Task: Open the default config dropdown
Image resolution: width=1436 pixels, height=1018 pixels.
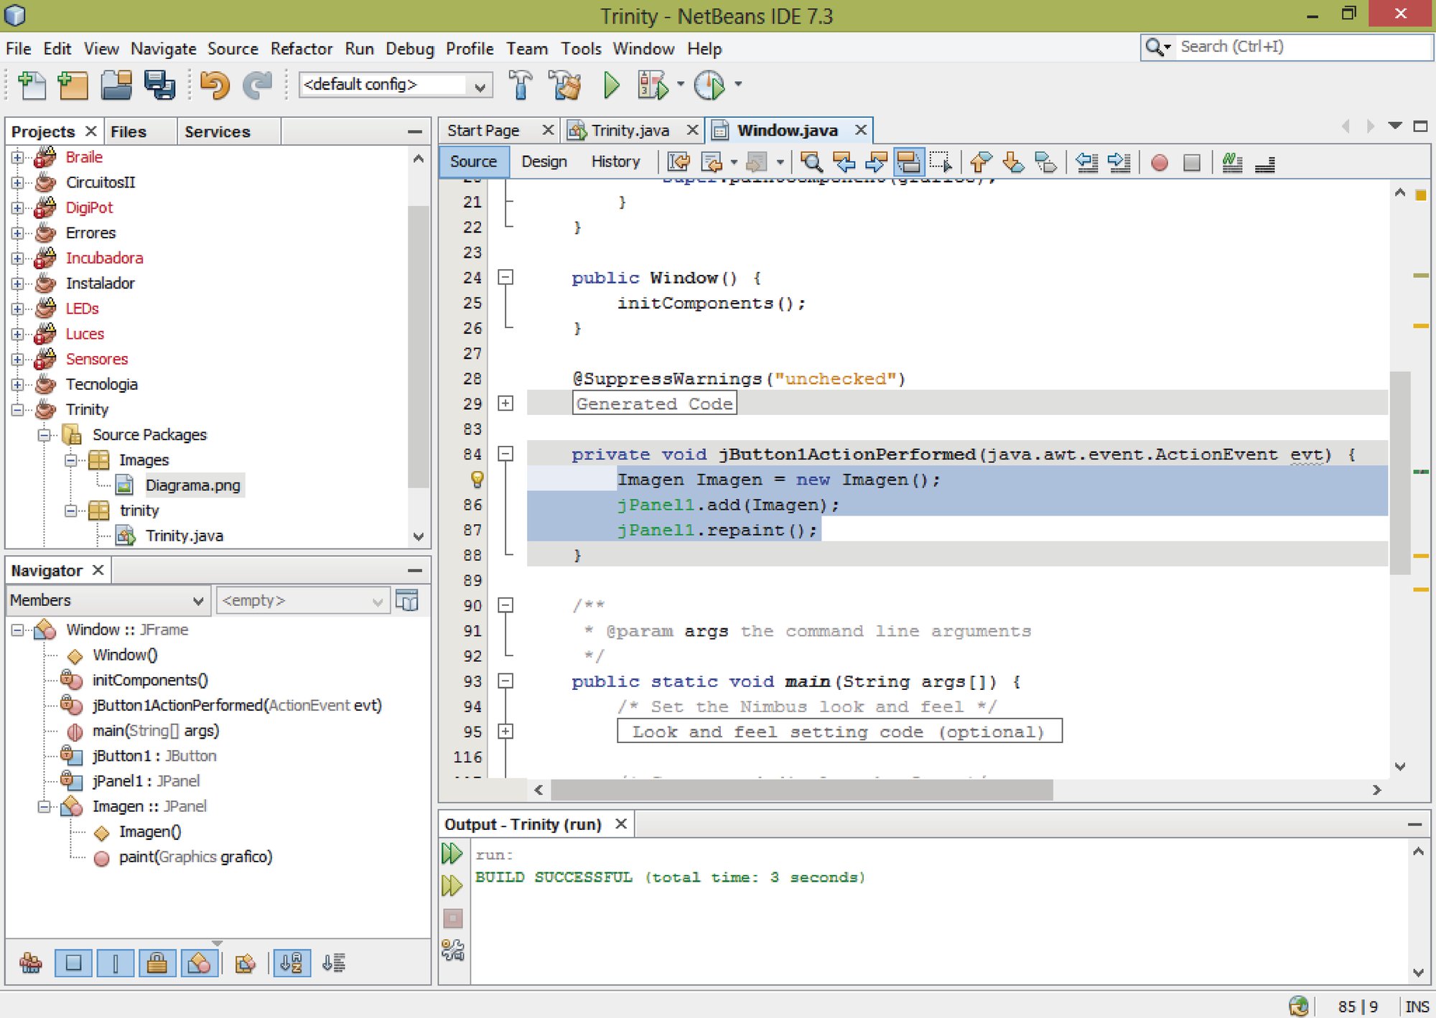Action: click(396, 85)
